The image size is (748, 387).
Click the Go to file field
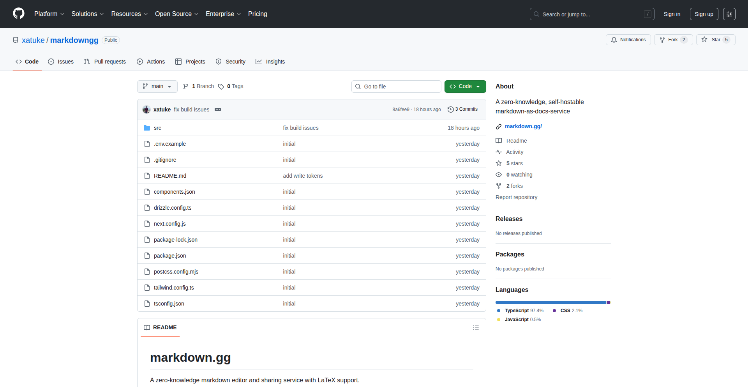click(396, 86)
